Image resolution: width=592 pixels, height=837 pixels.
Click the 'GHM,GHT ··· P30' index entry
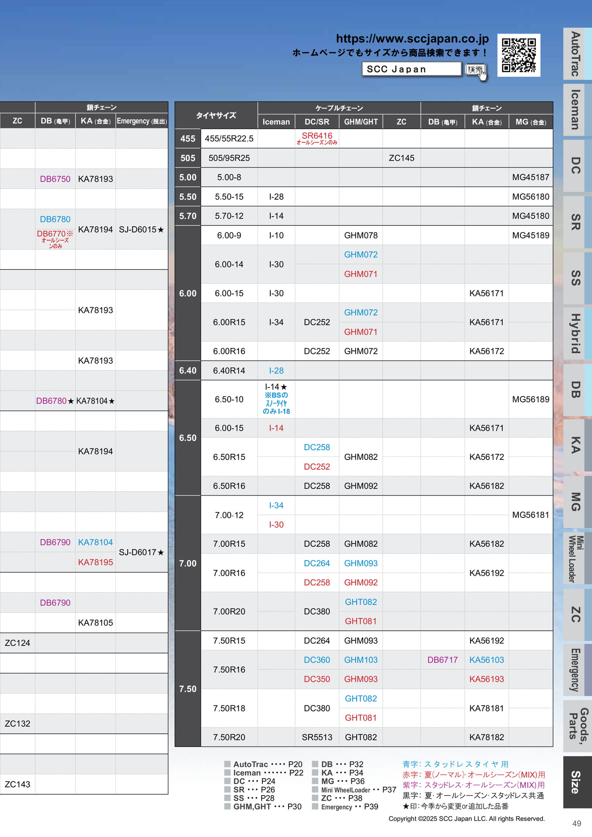(x=263, y=807)
